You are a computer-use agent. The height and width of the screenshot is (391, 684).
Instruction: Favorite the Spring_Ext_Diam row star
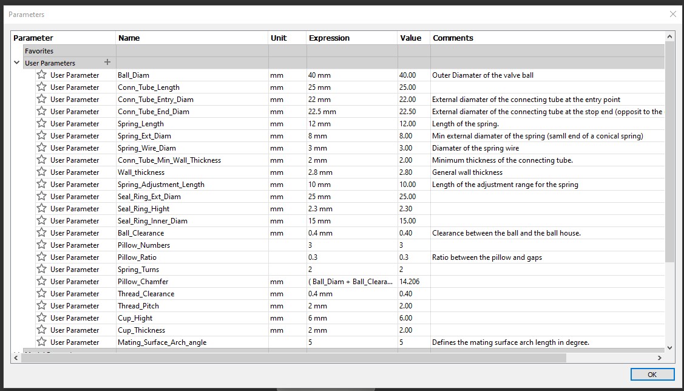[x=41, y=136]
